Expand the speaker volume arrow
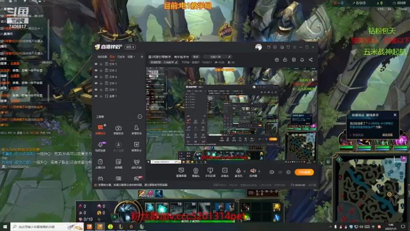Screen dimensions: 410x231 [x=259, y=171]
